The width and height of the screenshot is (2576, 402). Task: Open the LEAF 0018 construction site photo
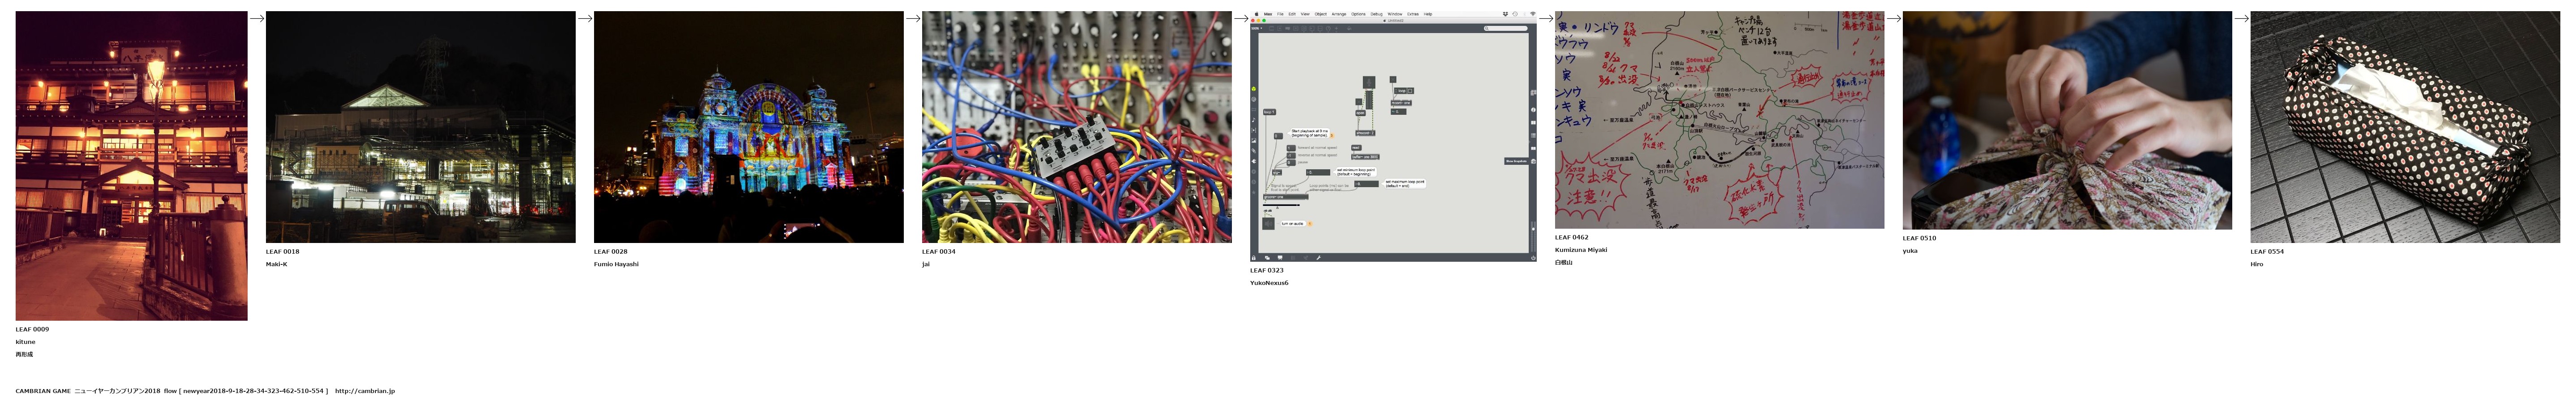tap(420, 127)
